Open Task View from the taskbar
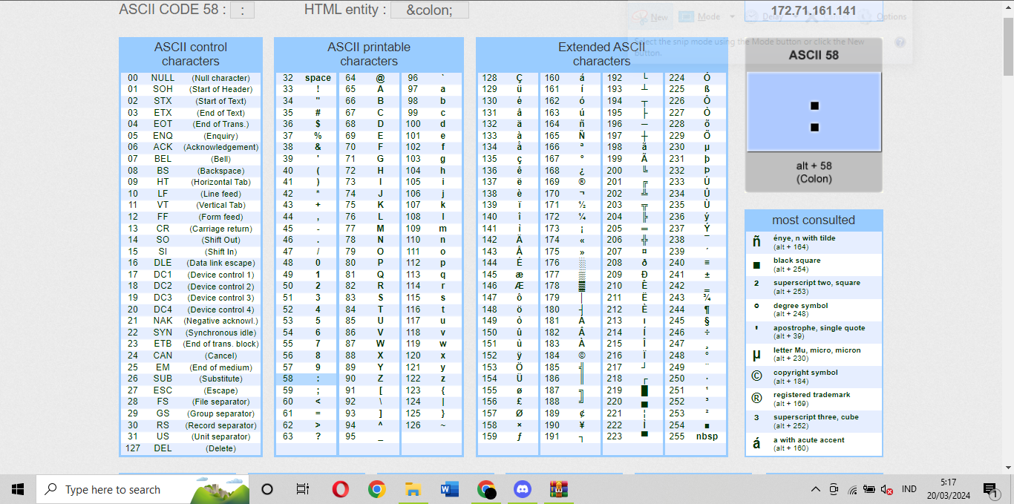Screen dimensions: 1014x504 [x=302, y=489]
